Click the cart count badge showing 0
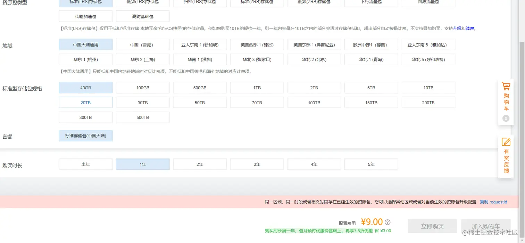Screen dimensions: 525x243 [x=506, y=118]
